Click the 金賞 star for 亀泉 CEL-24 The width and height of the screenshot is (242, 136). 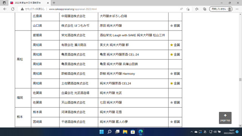[x=171, y=54]
